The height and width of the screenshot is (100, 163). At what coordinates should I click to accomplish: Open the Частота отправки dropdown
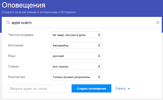(x=76, y=35)
